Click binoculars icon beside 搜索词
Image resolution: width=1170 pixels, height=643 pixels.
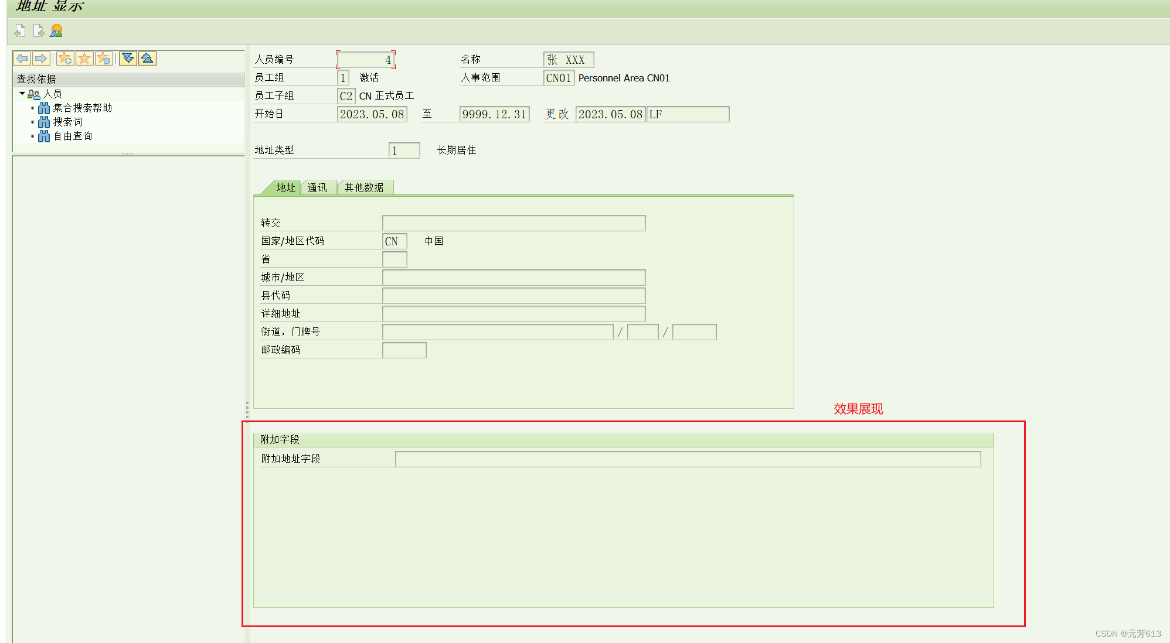(x=44, y=122)
